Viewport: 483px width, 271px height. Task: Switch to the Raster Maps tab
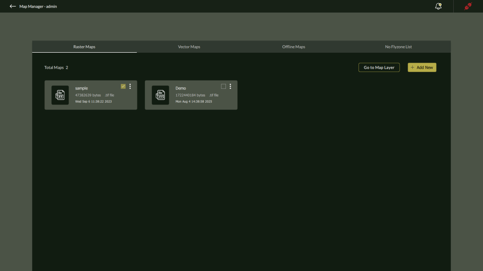click(84, 47)
